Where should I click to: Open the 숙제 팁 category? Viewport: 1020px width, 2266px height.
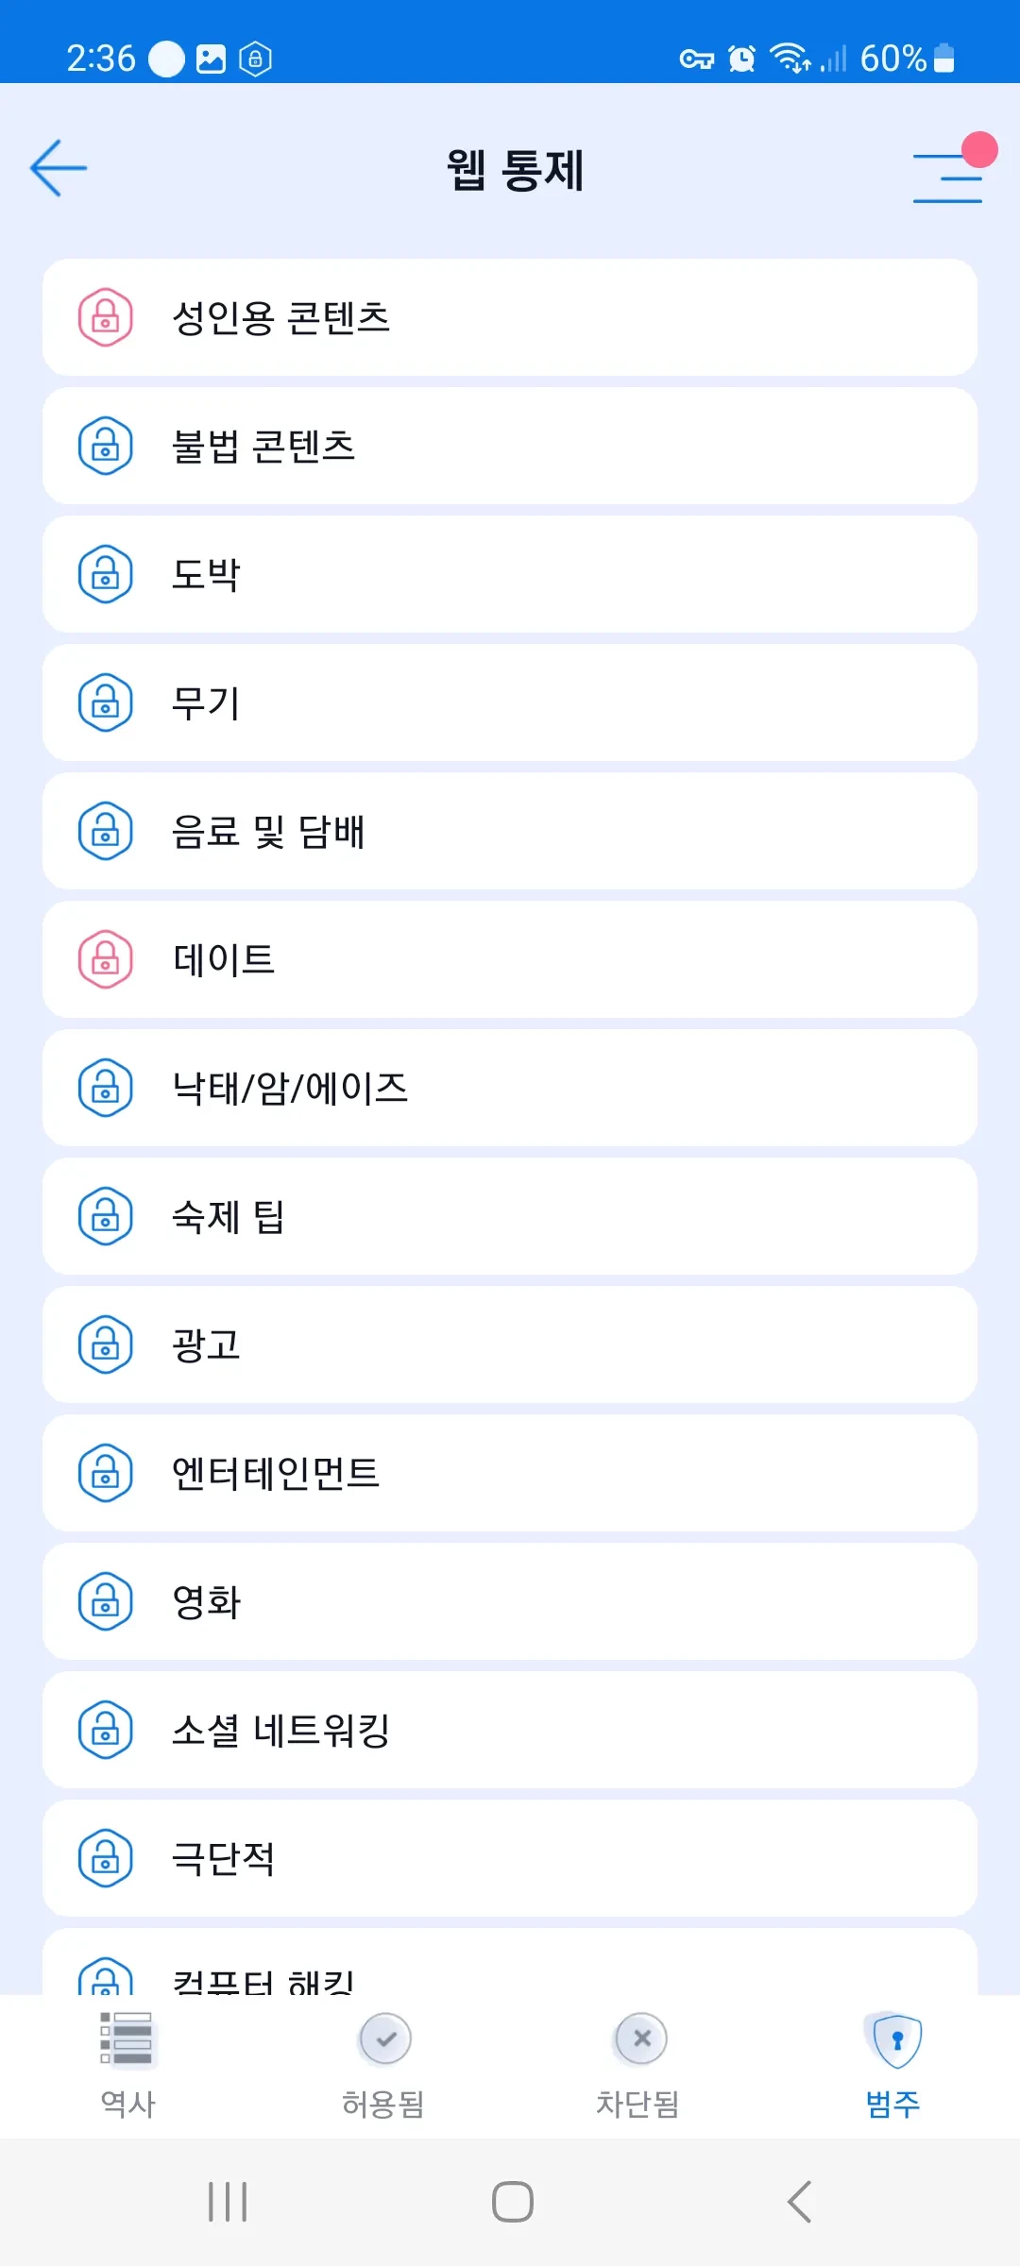tap(510, 1216)
